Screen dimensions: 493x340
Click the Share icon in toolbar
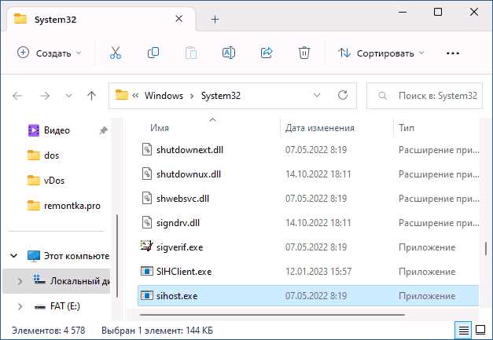(267, 53)
